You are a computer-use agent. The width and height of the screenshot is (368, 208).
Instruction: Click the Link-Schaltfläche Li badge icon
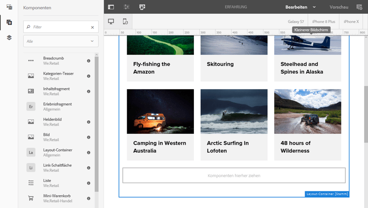pyautogui.click(x=31, y=167)
